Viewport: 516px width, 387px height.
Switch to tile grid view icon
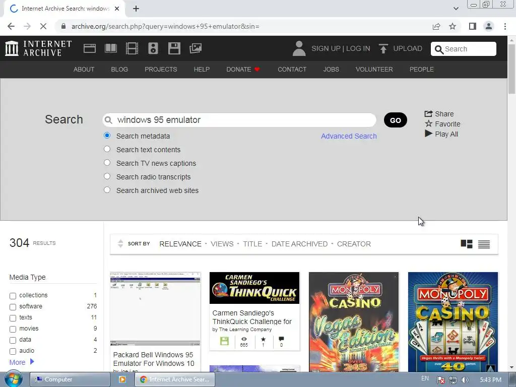pos(466,244)
